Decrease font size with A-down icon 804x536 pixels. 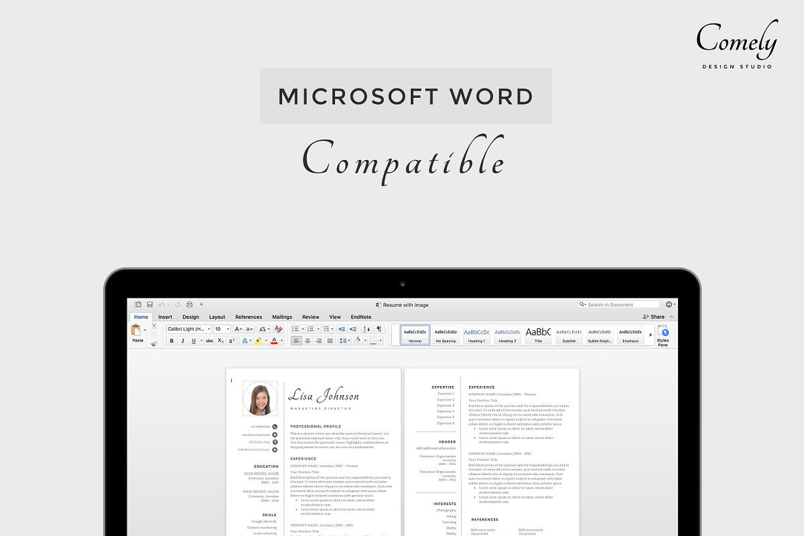(250, 329)
